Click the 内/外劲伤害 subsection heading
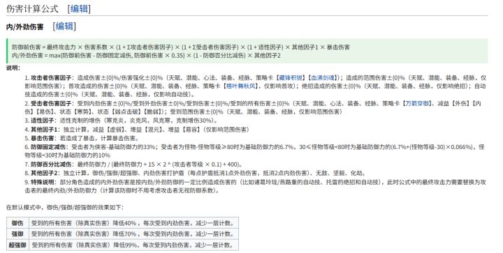The image size is (503, 253). pos(24,27)
